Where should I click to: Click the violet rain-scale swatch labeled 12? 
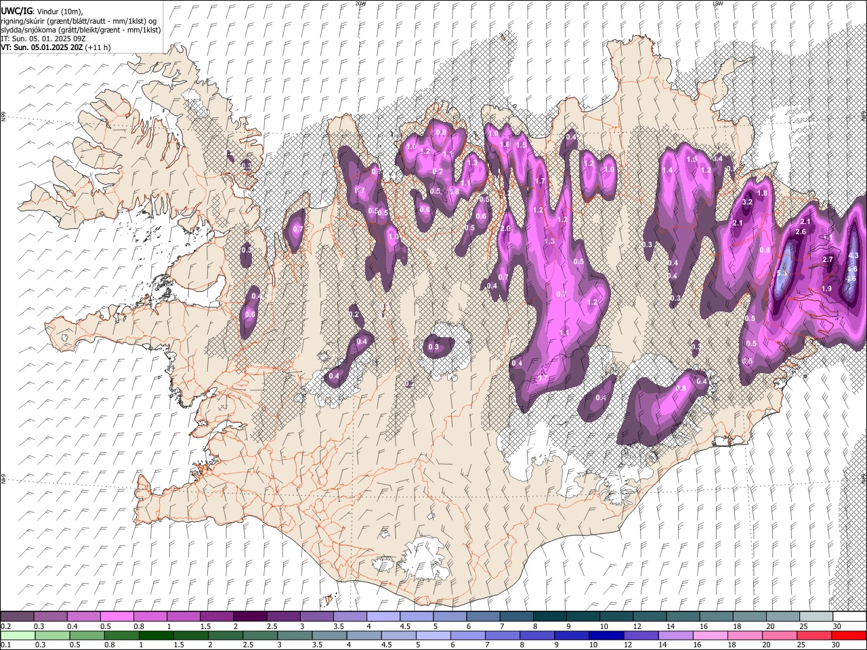(x=641, y=635)
